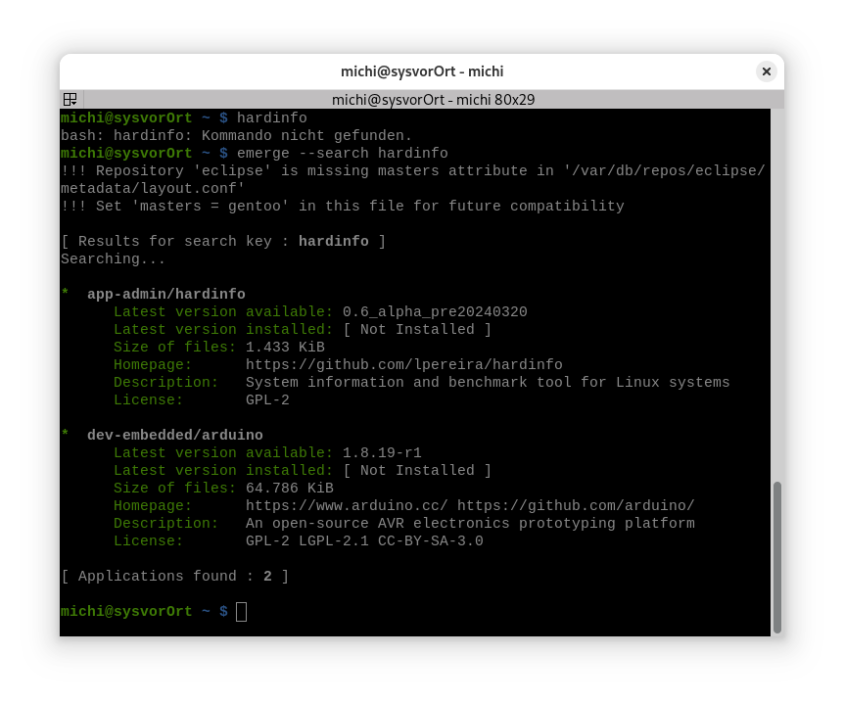The width and height of the screenshot is (844, 702).
Task: Click 'An open-source AVR electronics prototyping platform' text
Action: [470, 523]
